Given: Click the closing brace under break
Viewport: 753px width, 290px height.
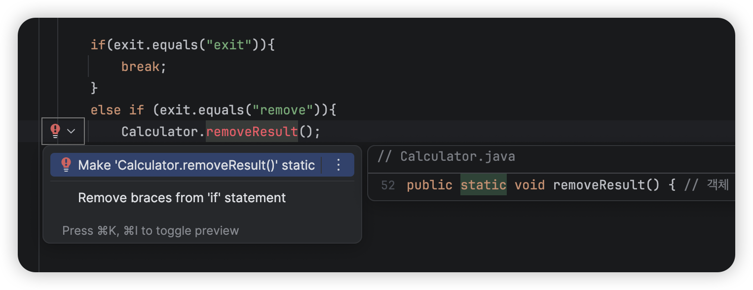Looking at the screenshot, I should pyautogui.click(x=94, y=88).
